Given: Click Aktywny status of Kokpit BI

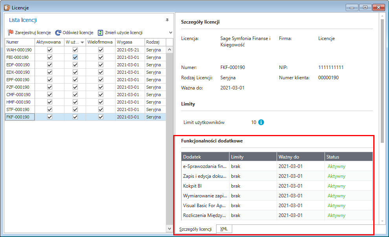Looking at the screenshot, I should [336, 186].
